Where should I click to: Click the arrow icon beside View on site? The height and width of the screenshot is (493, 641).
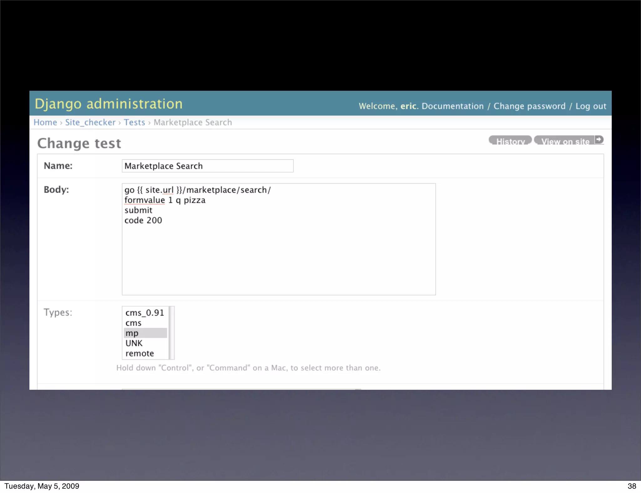coord(599,140)
